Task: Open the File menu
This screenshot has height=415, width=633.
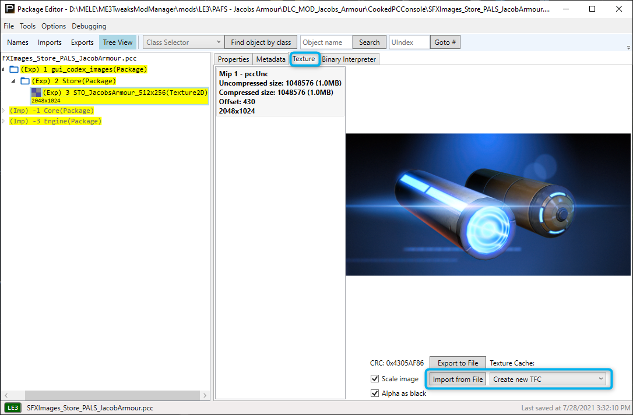Action: pyautogui.click(x=9, y=26)
